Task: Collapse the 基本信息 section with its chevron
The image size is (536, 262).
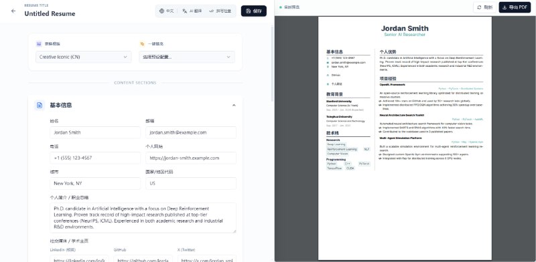Action: pyautogui.click(x=234, y=106)
